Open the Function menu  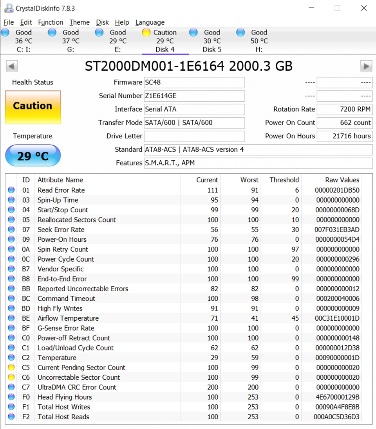[x=51, y=22]
